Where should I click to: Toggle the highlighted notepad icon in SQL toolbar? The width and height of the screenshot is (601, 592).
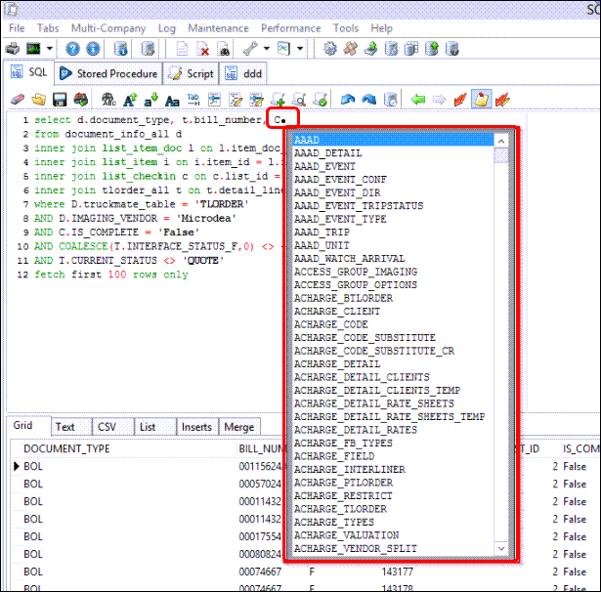481,100
